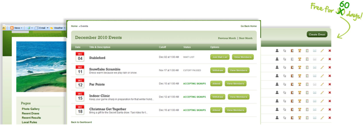
Task: Click the person members icon in the first row
Action: point(277,51)
